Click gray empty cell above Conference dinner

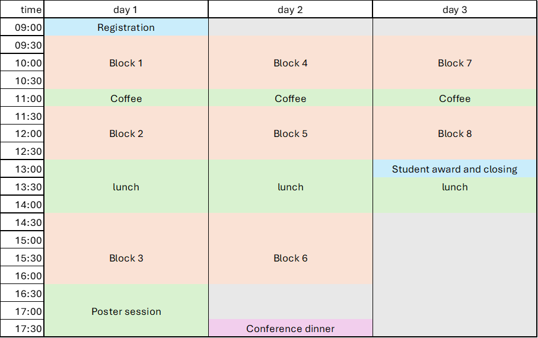(291, 301)
